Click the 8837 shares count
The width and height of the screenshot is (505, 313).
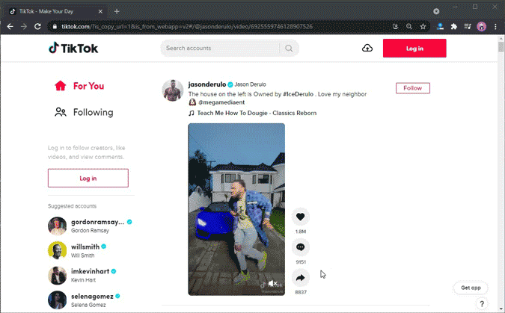301,292
